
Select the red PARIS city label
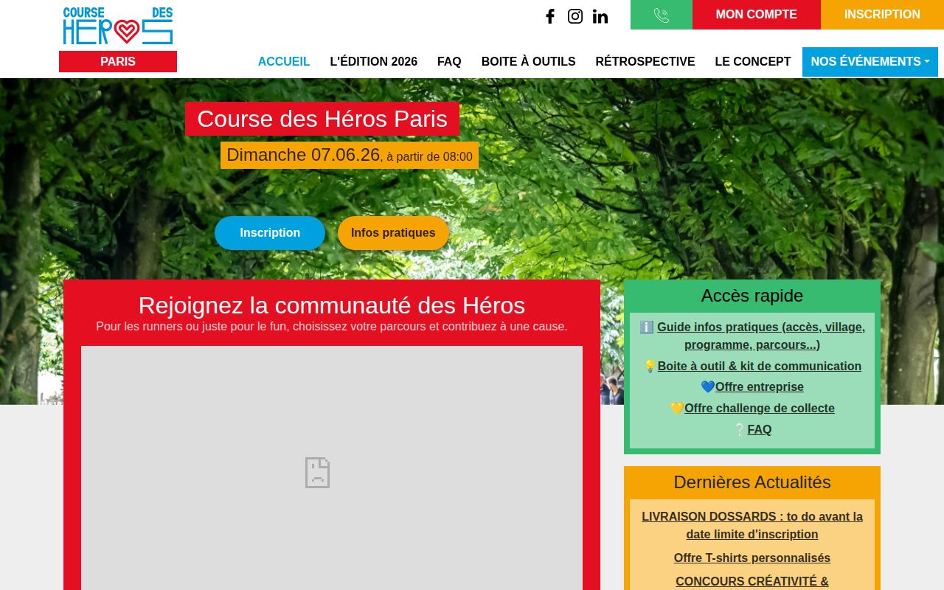pos(118,61)
